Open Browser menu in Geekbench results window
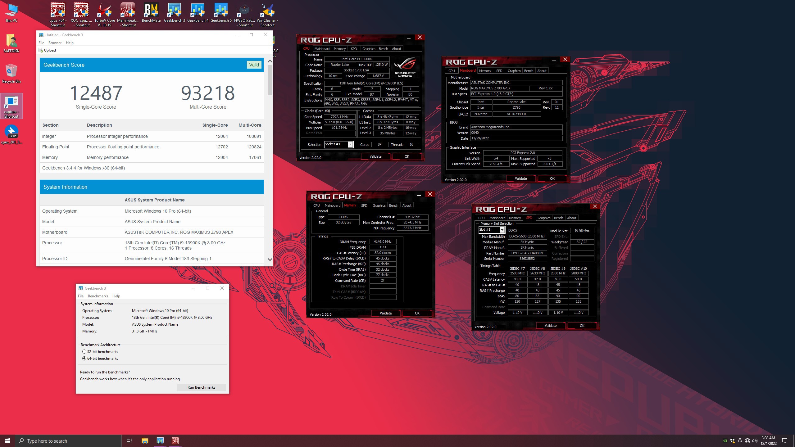 pos(55,43)
